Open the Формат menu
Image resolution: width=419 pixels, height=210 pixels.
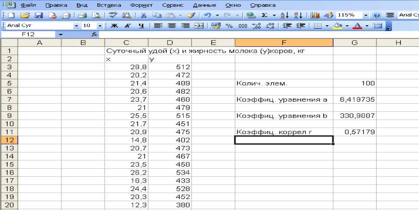click(141, 5)
